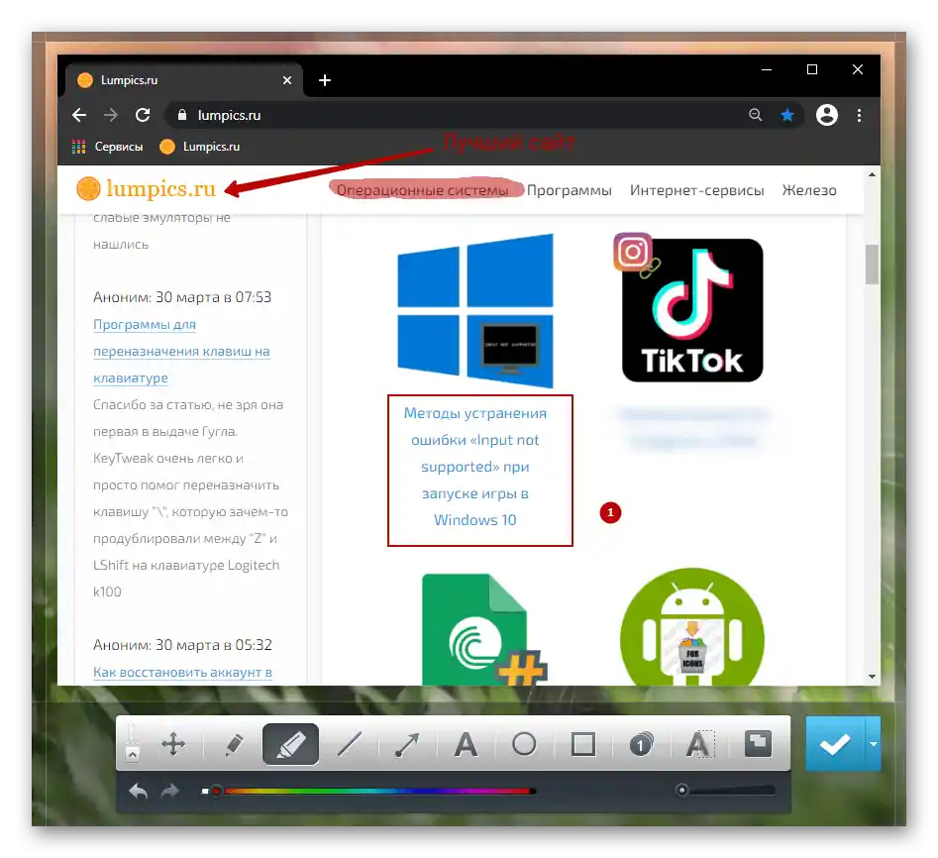The width and height of the screenshot is (938, 858).
Task: Click the blur/pixelate area tool
Action: (x=758, y=744)
